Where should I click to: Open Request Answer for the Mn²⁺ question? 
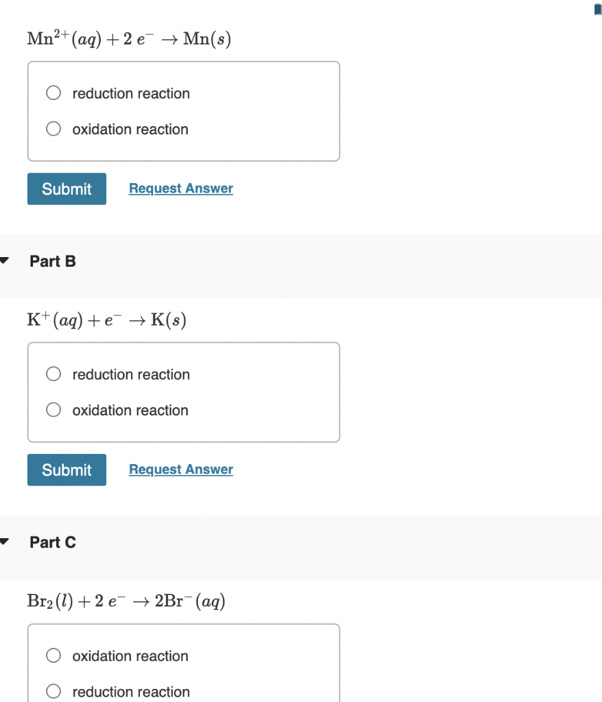[x=180, y=188]
